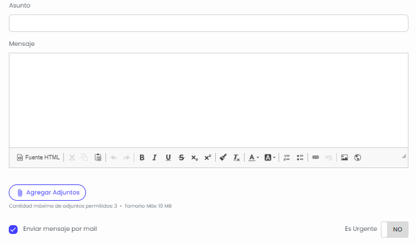The height and width of the screenshot is (244, 416).
Task: Uncheck Enviar mensaje por mail
Action: coord(13,230)
